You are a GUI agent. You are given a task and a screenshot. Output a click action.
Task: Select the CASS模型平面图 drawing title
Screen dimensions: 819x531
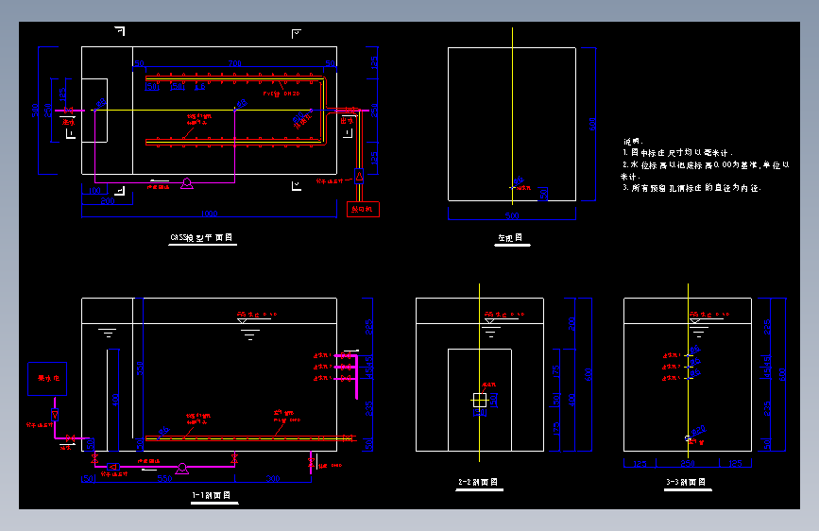(201, 238)
